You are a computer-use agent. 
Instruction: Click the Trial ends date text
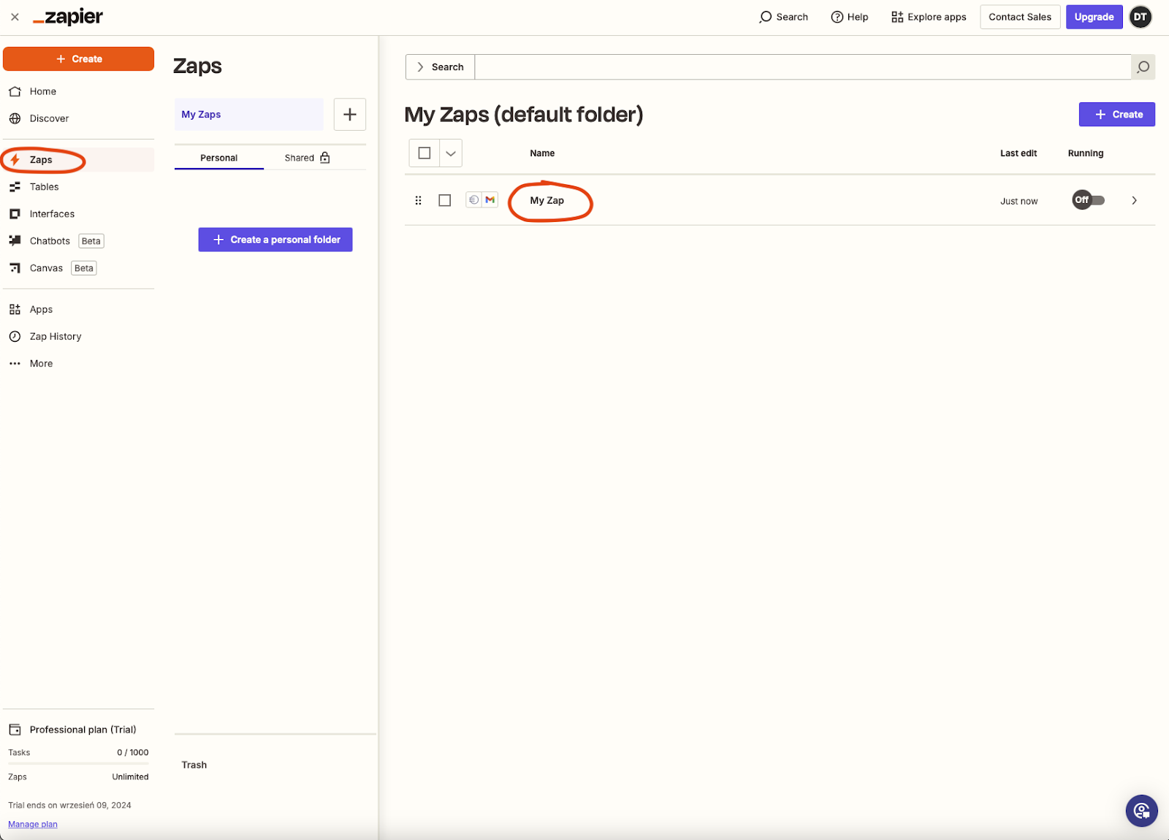[x=69, y=805]
